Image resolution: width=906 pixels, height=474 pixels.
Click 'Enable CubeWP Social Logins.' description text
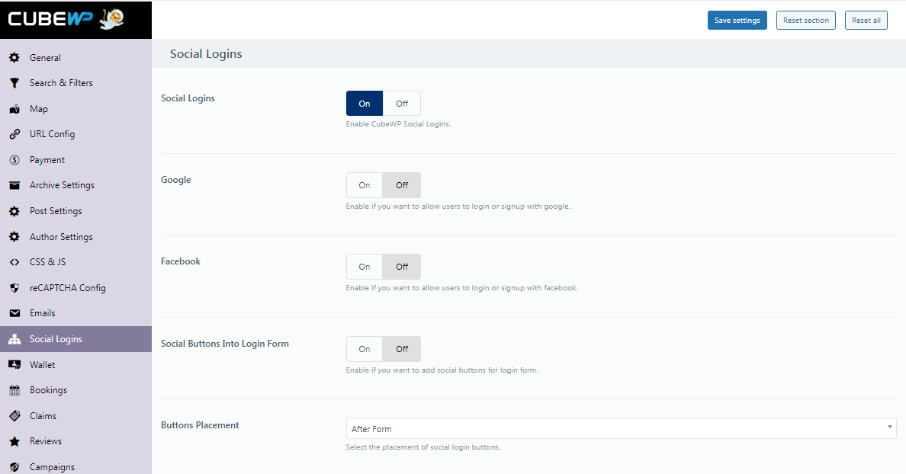(398, 124)
